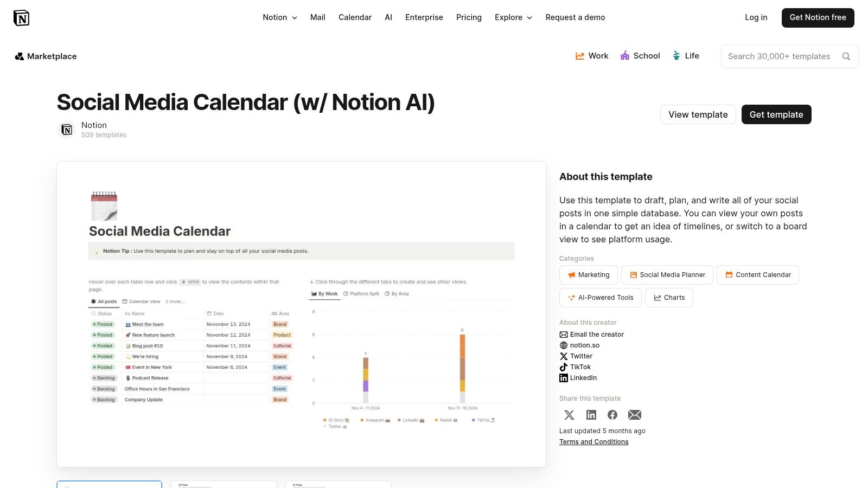Share the template via Facebook
The width and height of the screenshot is (868, 488).
click(x=612, y=415)
